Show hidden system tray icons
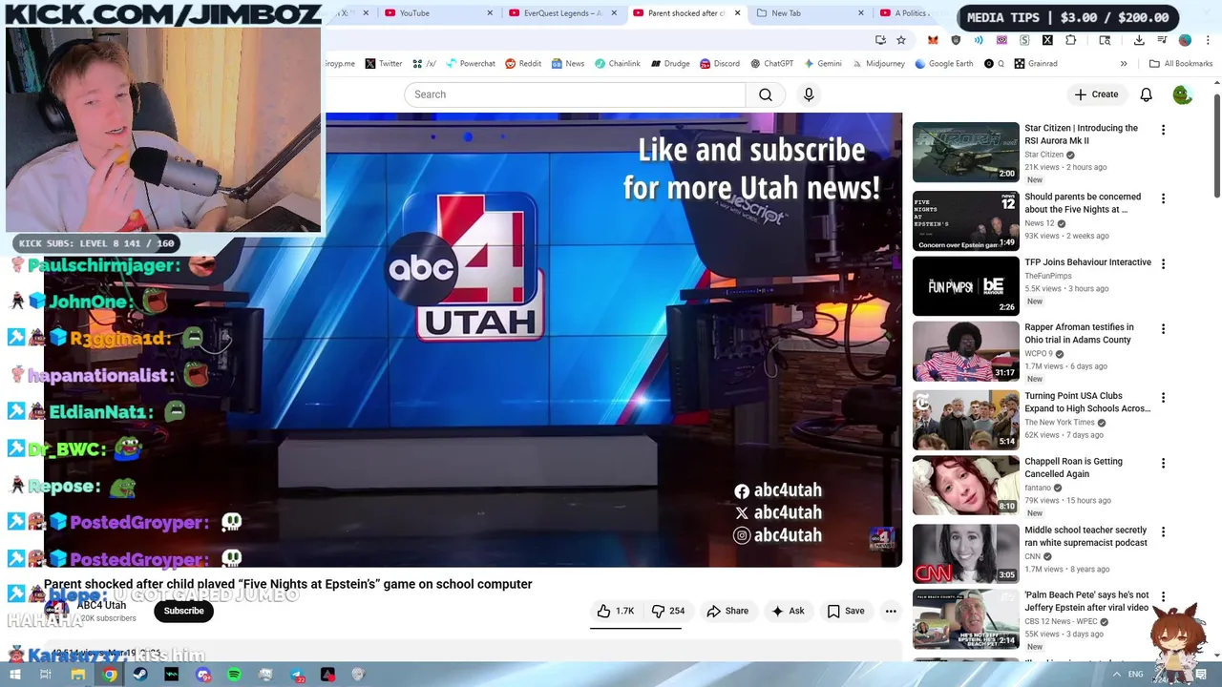The image size is (1222, 687). click(1117, 675)
